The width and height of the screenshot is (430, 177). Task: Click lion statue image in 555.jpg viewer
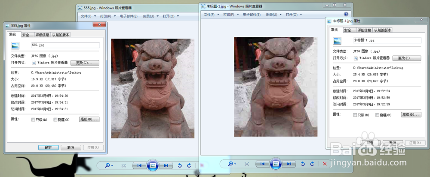pyautogui.click(x=153, y=88)
